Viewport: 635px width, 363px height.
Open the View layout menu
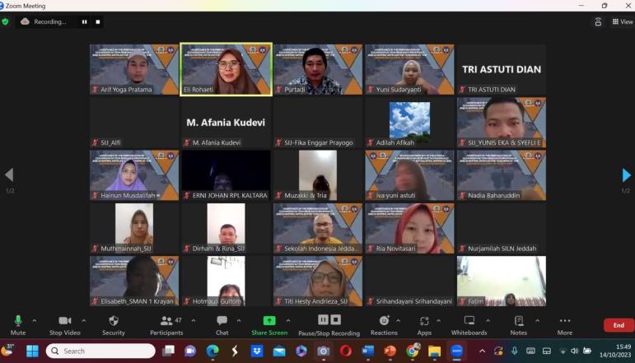[x=622, y=21]
